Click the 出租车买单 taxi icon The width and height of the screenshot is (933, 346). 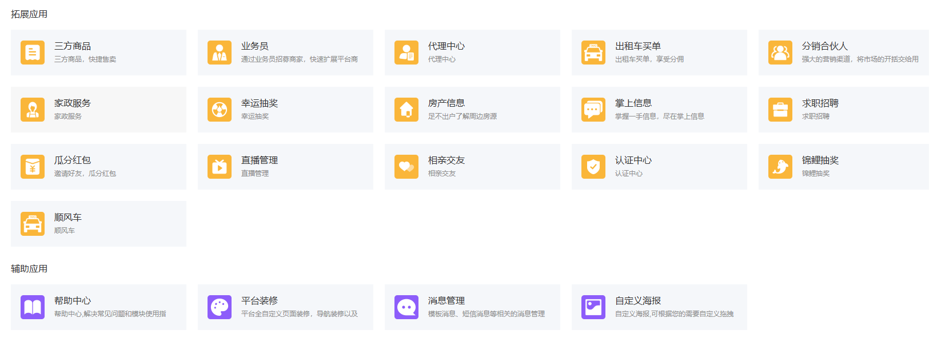click(x=593, y=53)
